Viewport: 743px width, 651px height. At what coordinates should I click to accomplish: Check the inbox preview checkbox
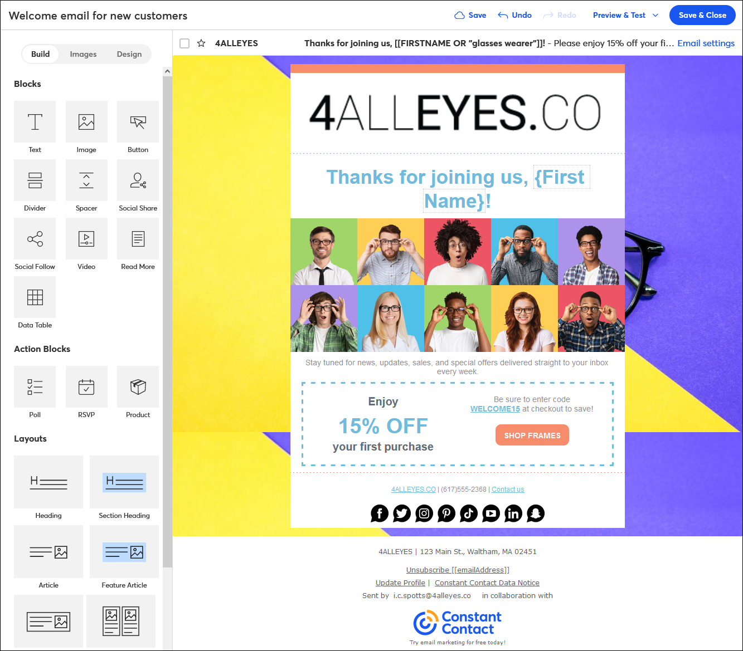tap(184, 43)
